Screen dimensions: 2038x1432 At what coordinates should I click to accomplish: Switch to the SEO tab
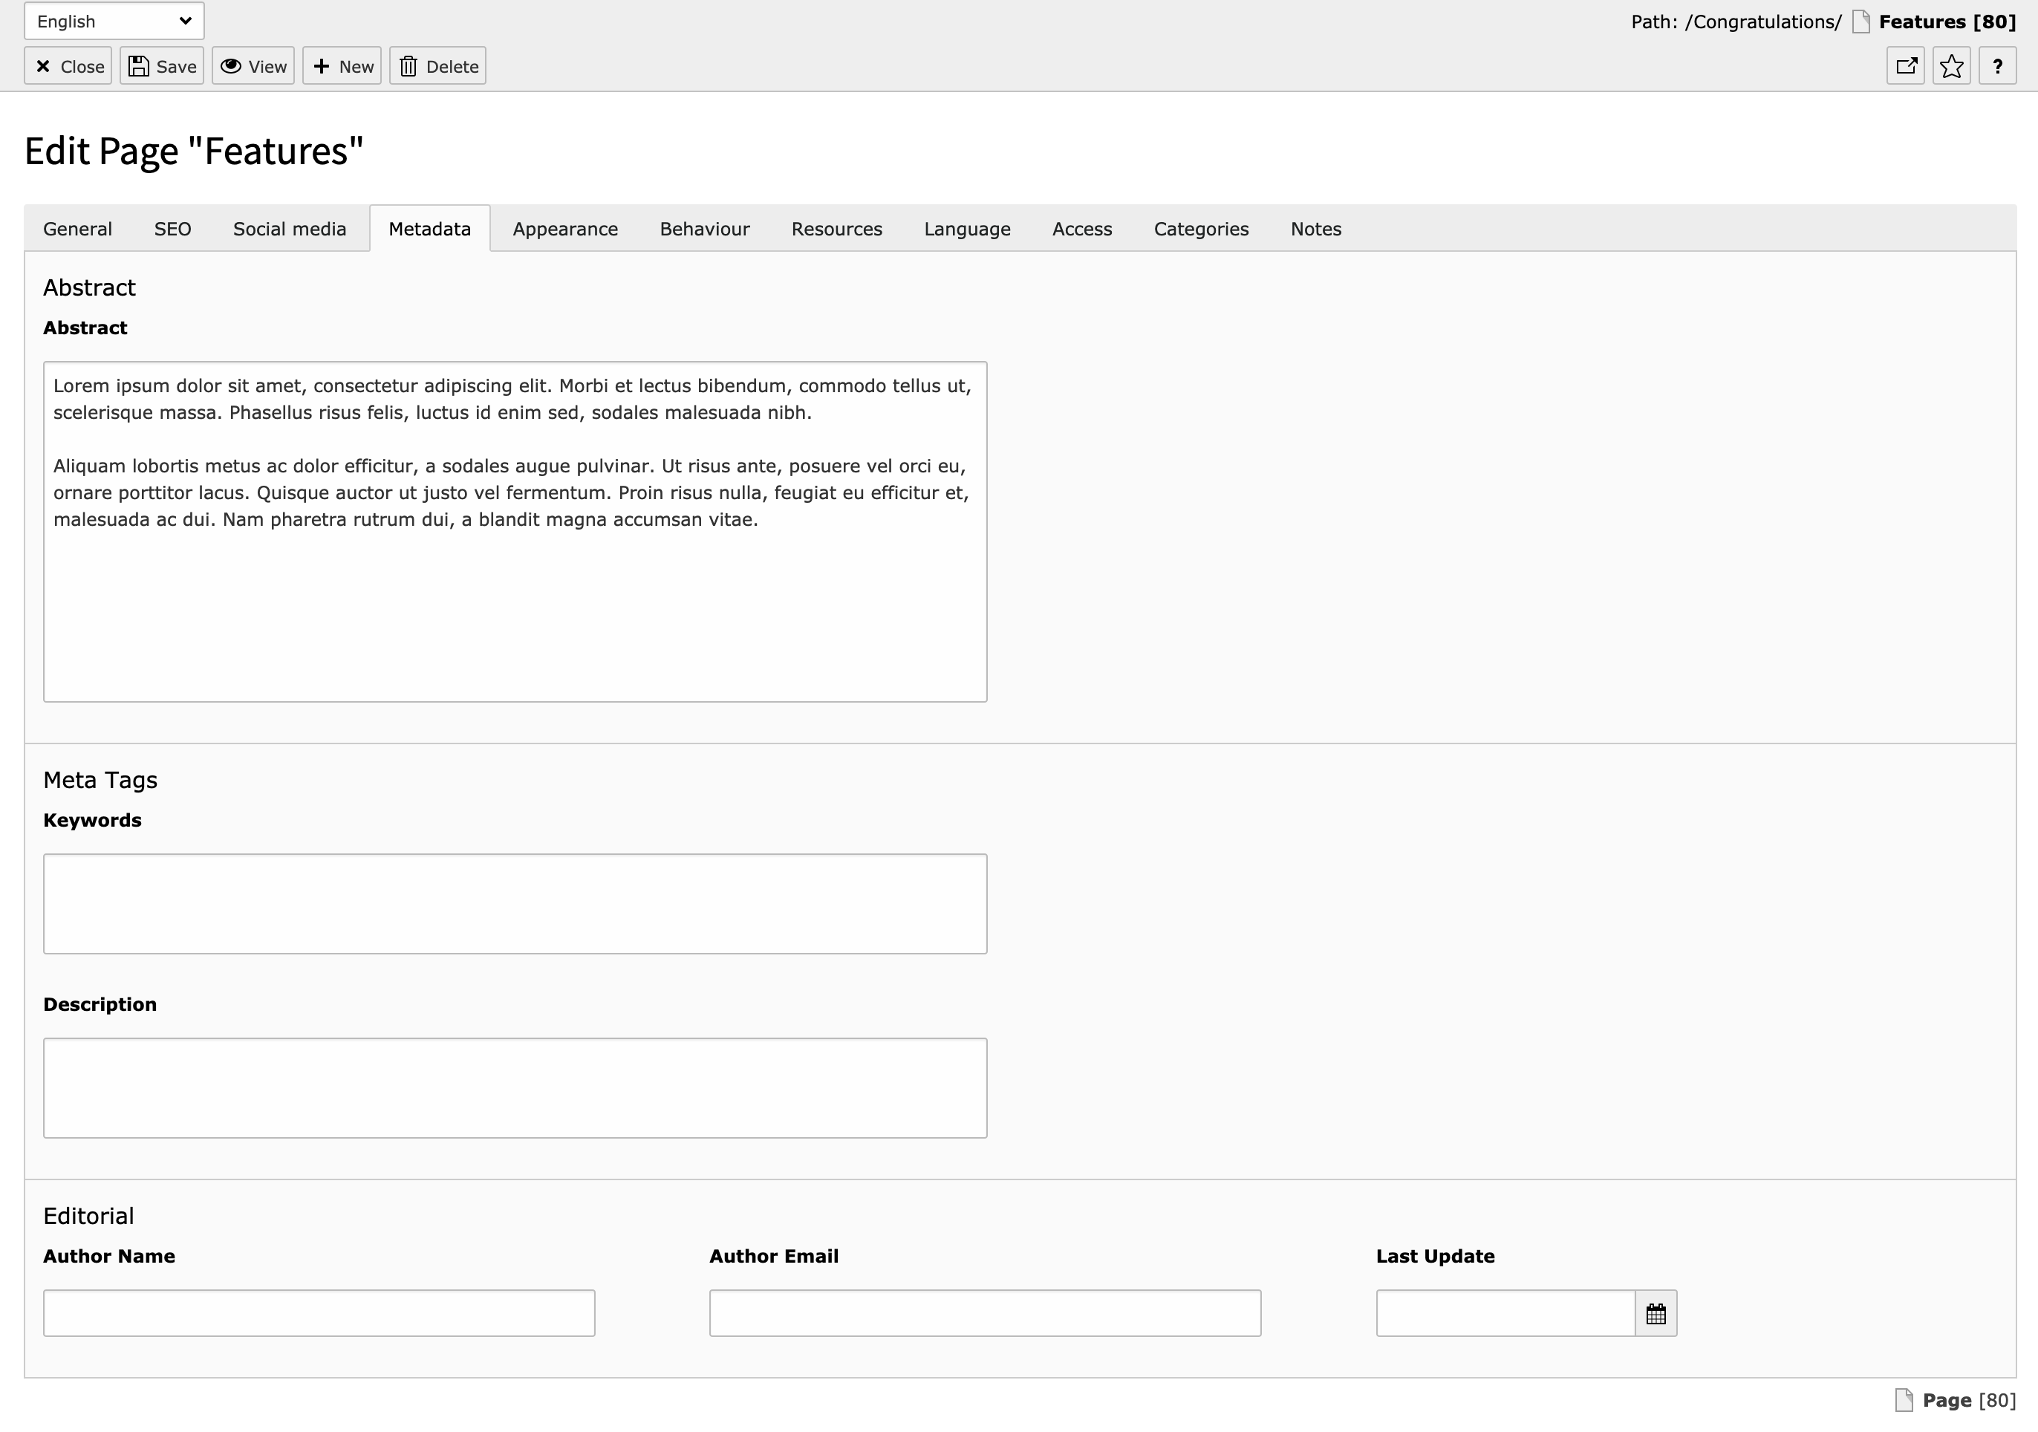pos(172,228)
